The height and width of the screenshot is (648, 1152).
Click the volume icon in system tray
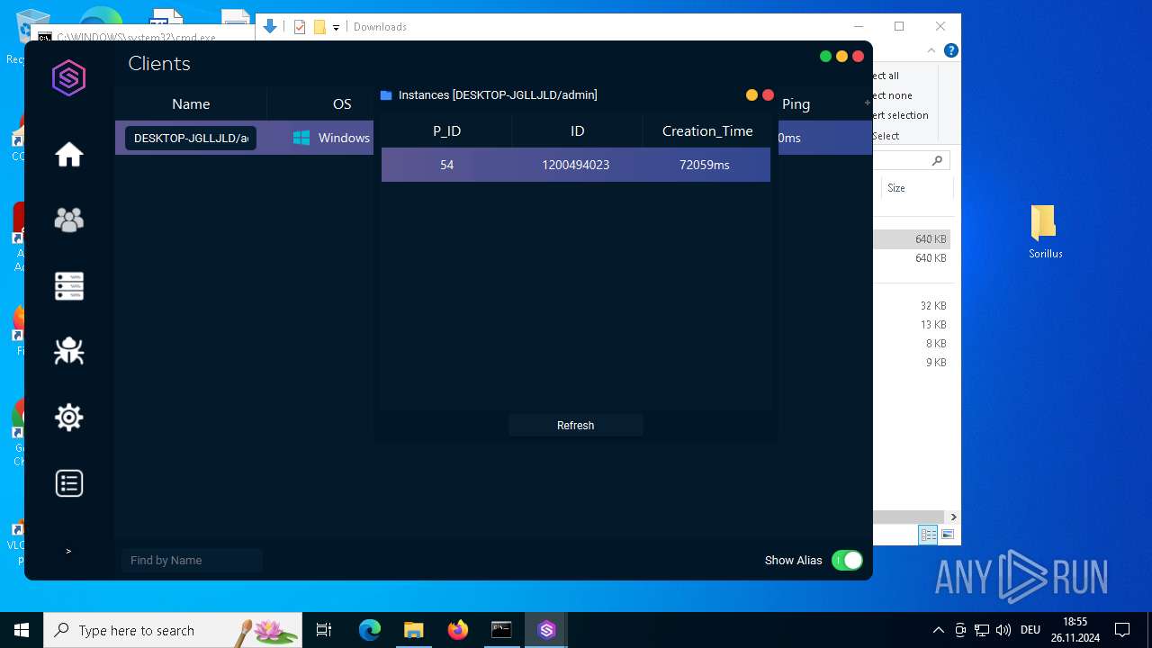(x=1003, y=630)
